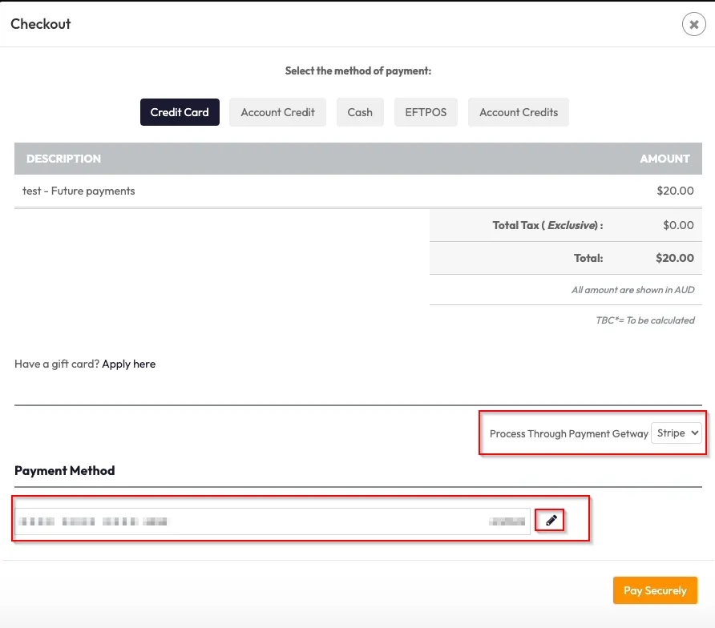This screenshot has height=628, width=715.
Task: Choose the Account Credit payment option
Action: pos(277,113)
